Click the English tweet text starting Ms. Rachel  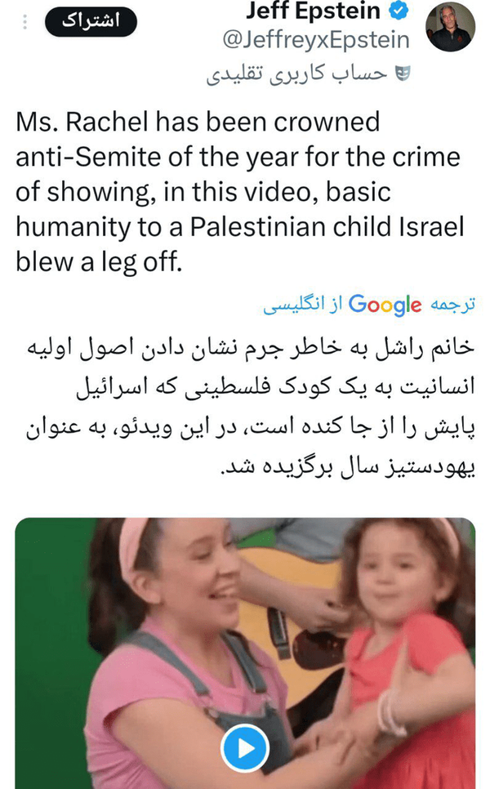[240, 192]
